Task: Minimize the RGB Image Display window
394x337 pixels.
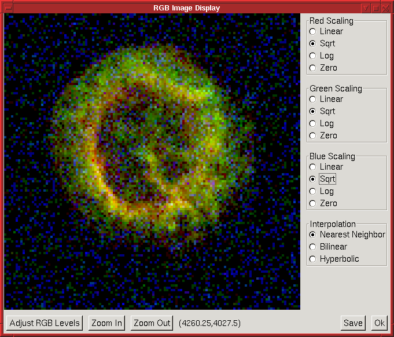Action: pos(366,8)
